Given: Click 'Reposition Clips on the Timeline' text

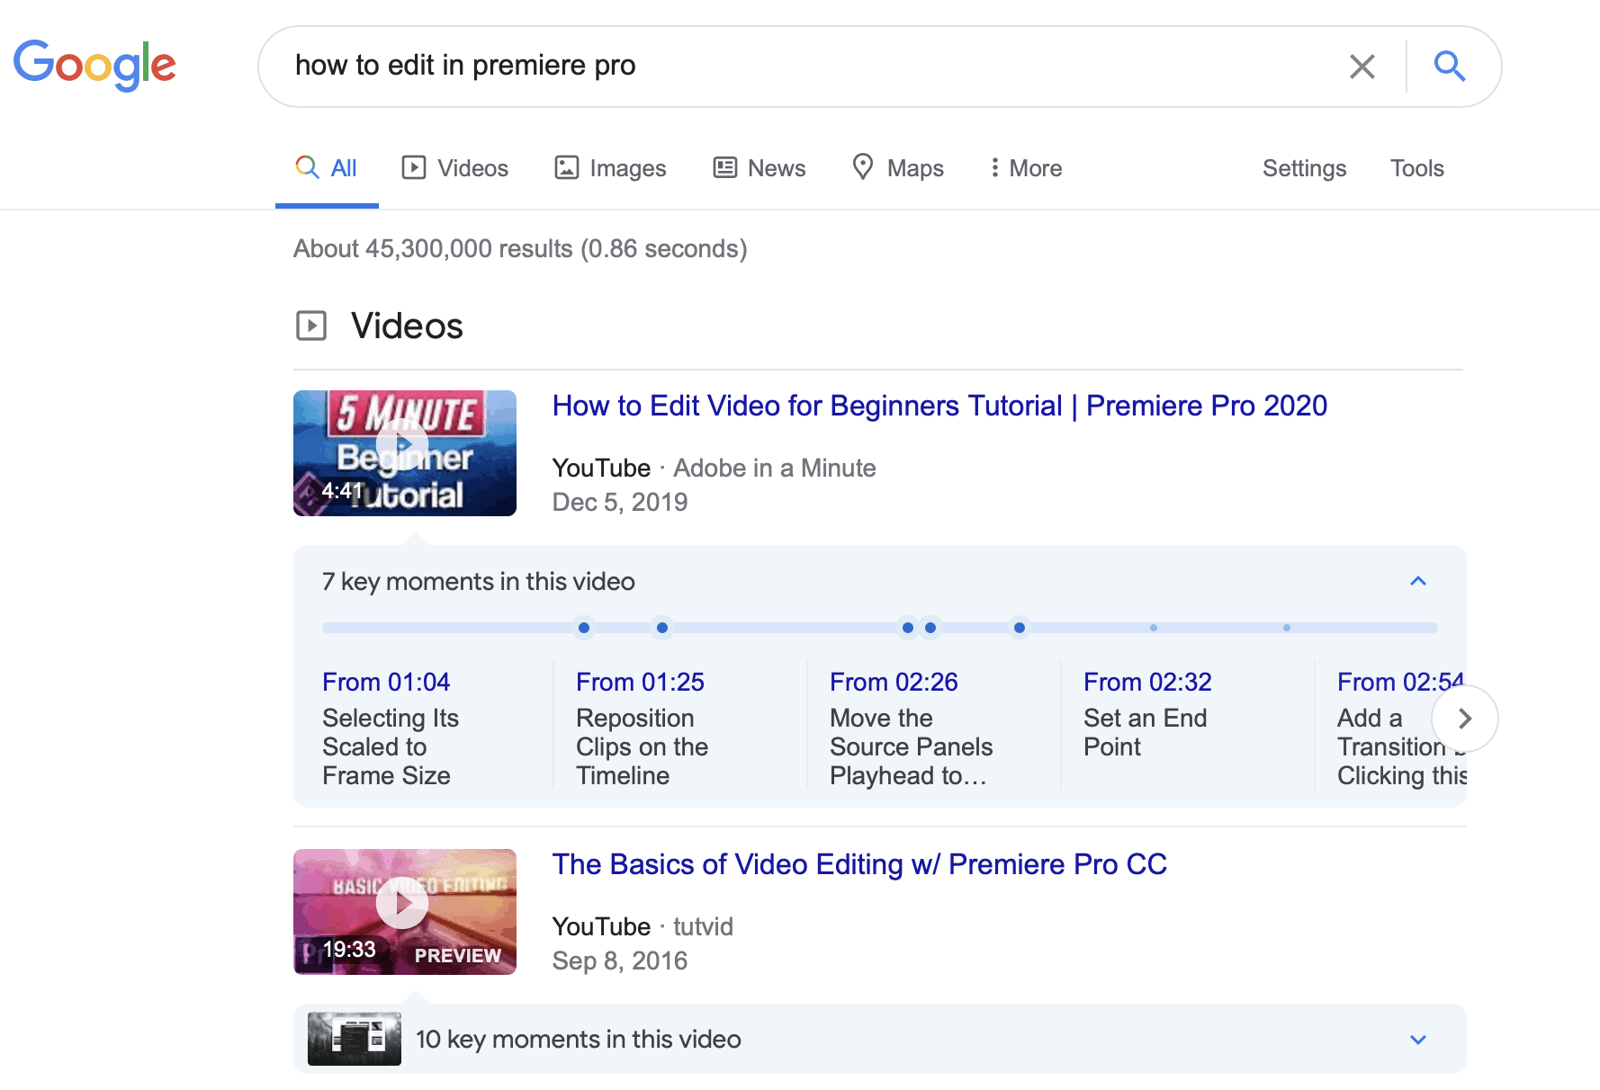Looking at the screenshot, I should click(642, 746).
